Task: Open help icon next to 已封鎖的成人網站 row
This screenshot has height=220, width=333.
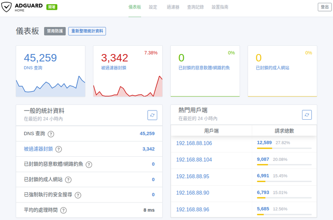Action: [x=68, y=180]
